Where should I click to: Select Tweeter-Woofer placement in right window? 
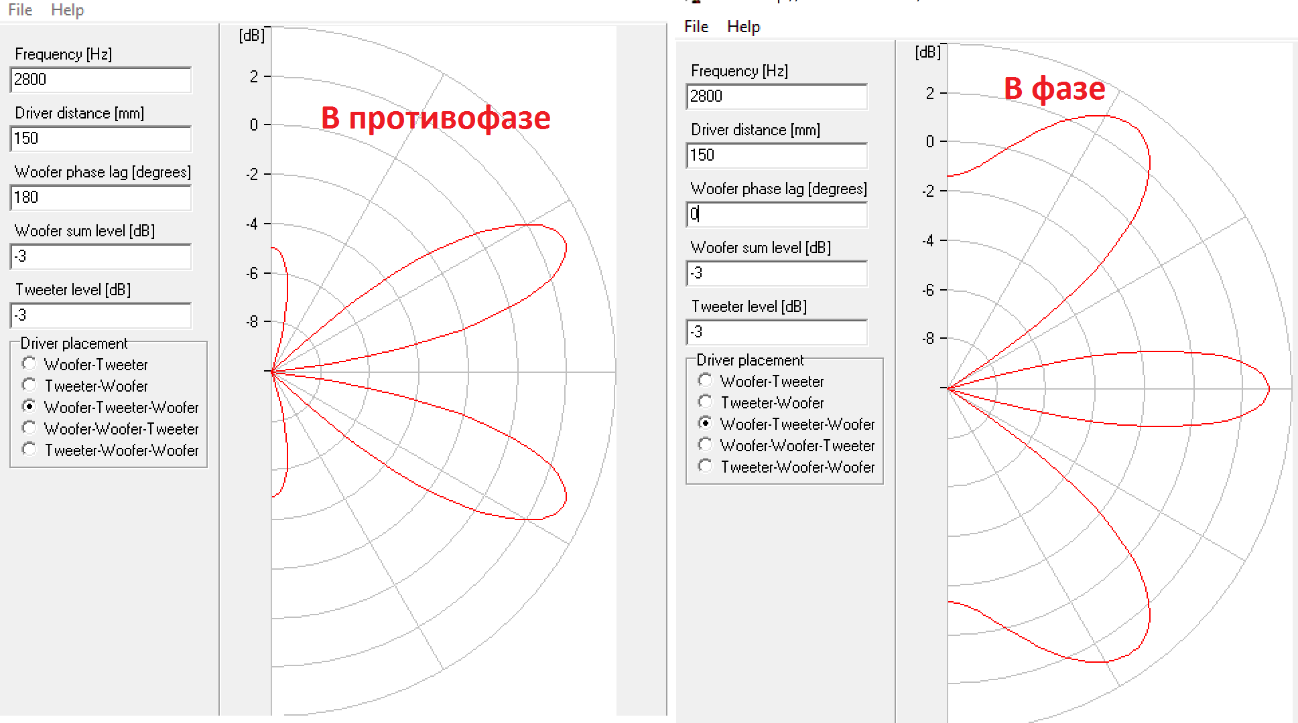pyautogui.click(x=705, y=402)
